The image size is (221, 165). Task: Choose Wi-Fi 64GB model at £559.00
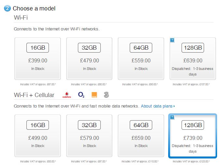(141, 58)
